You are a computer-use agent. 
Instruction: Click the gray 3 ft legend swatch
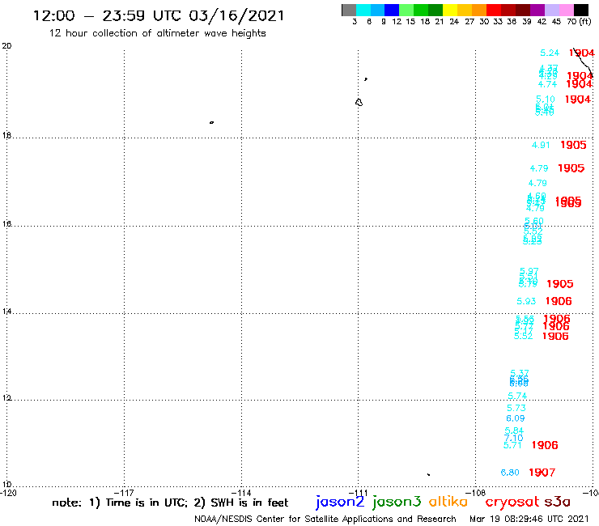pos(349,10)
